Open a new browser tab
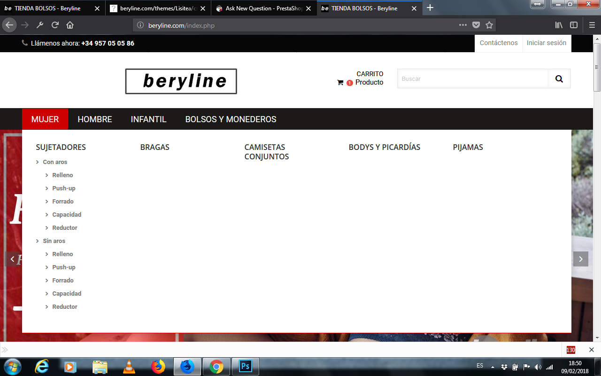This screenshot has height=376, width=601. click(x=430, y=8)
